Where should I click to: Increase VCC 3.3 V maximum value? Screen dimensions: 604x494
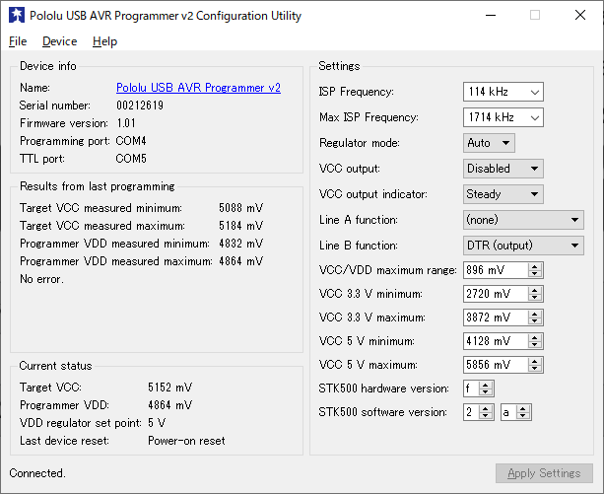tap(535, 314)
